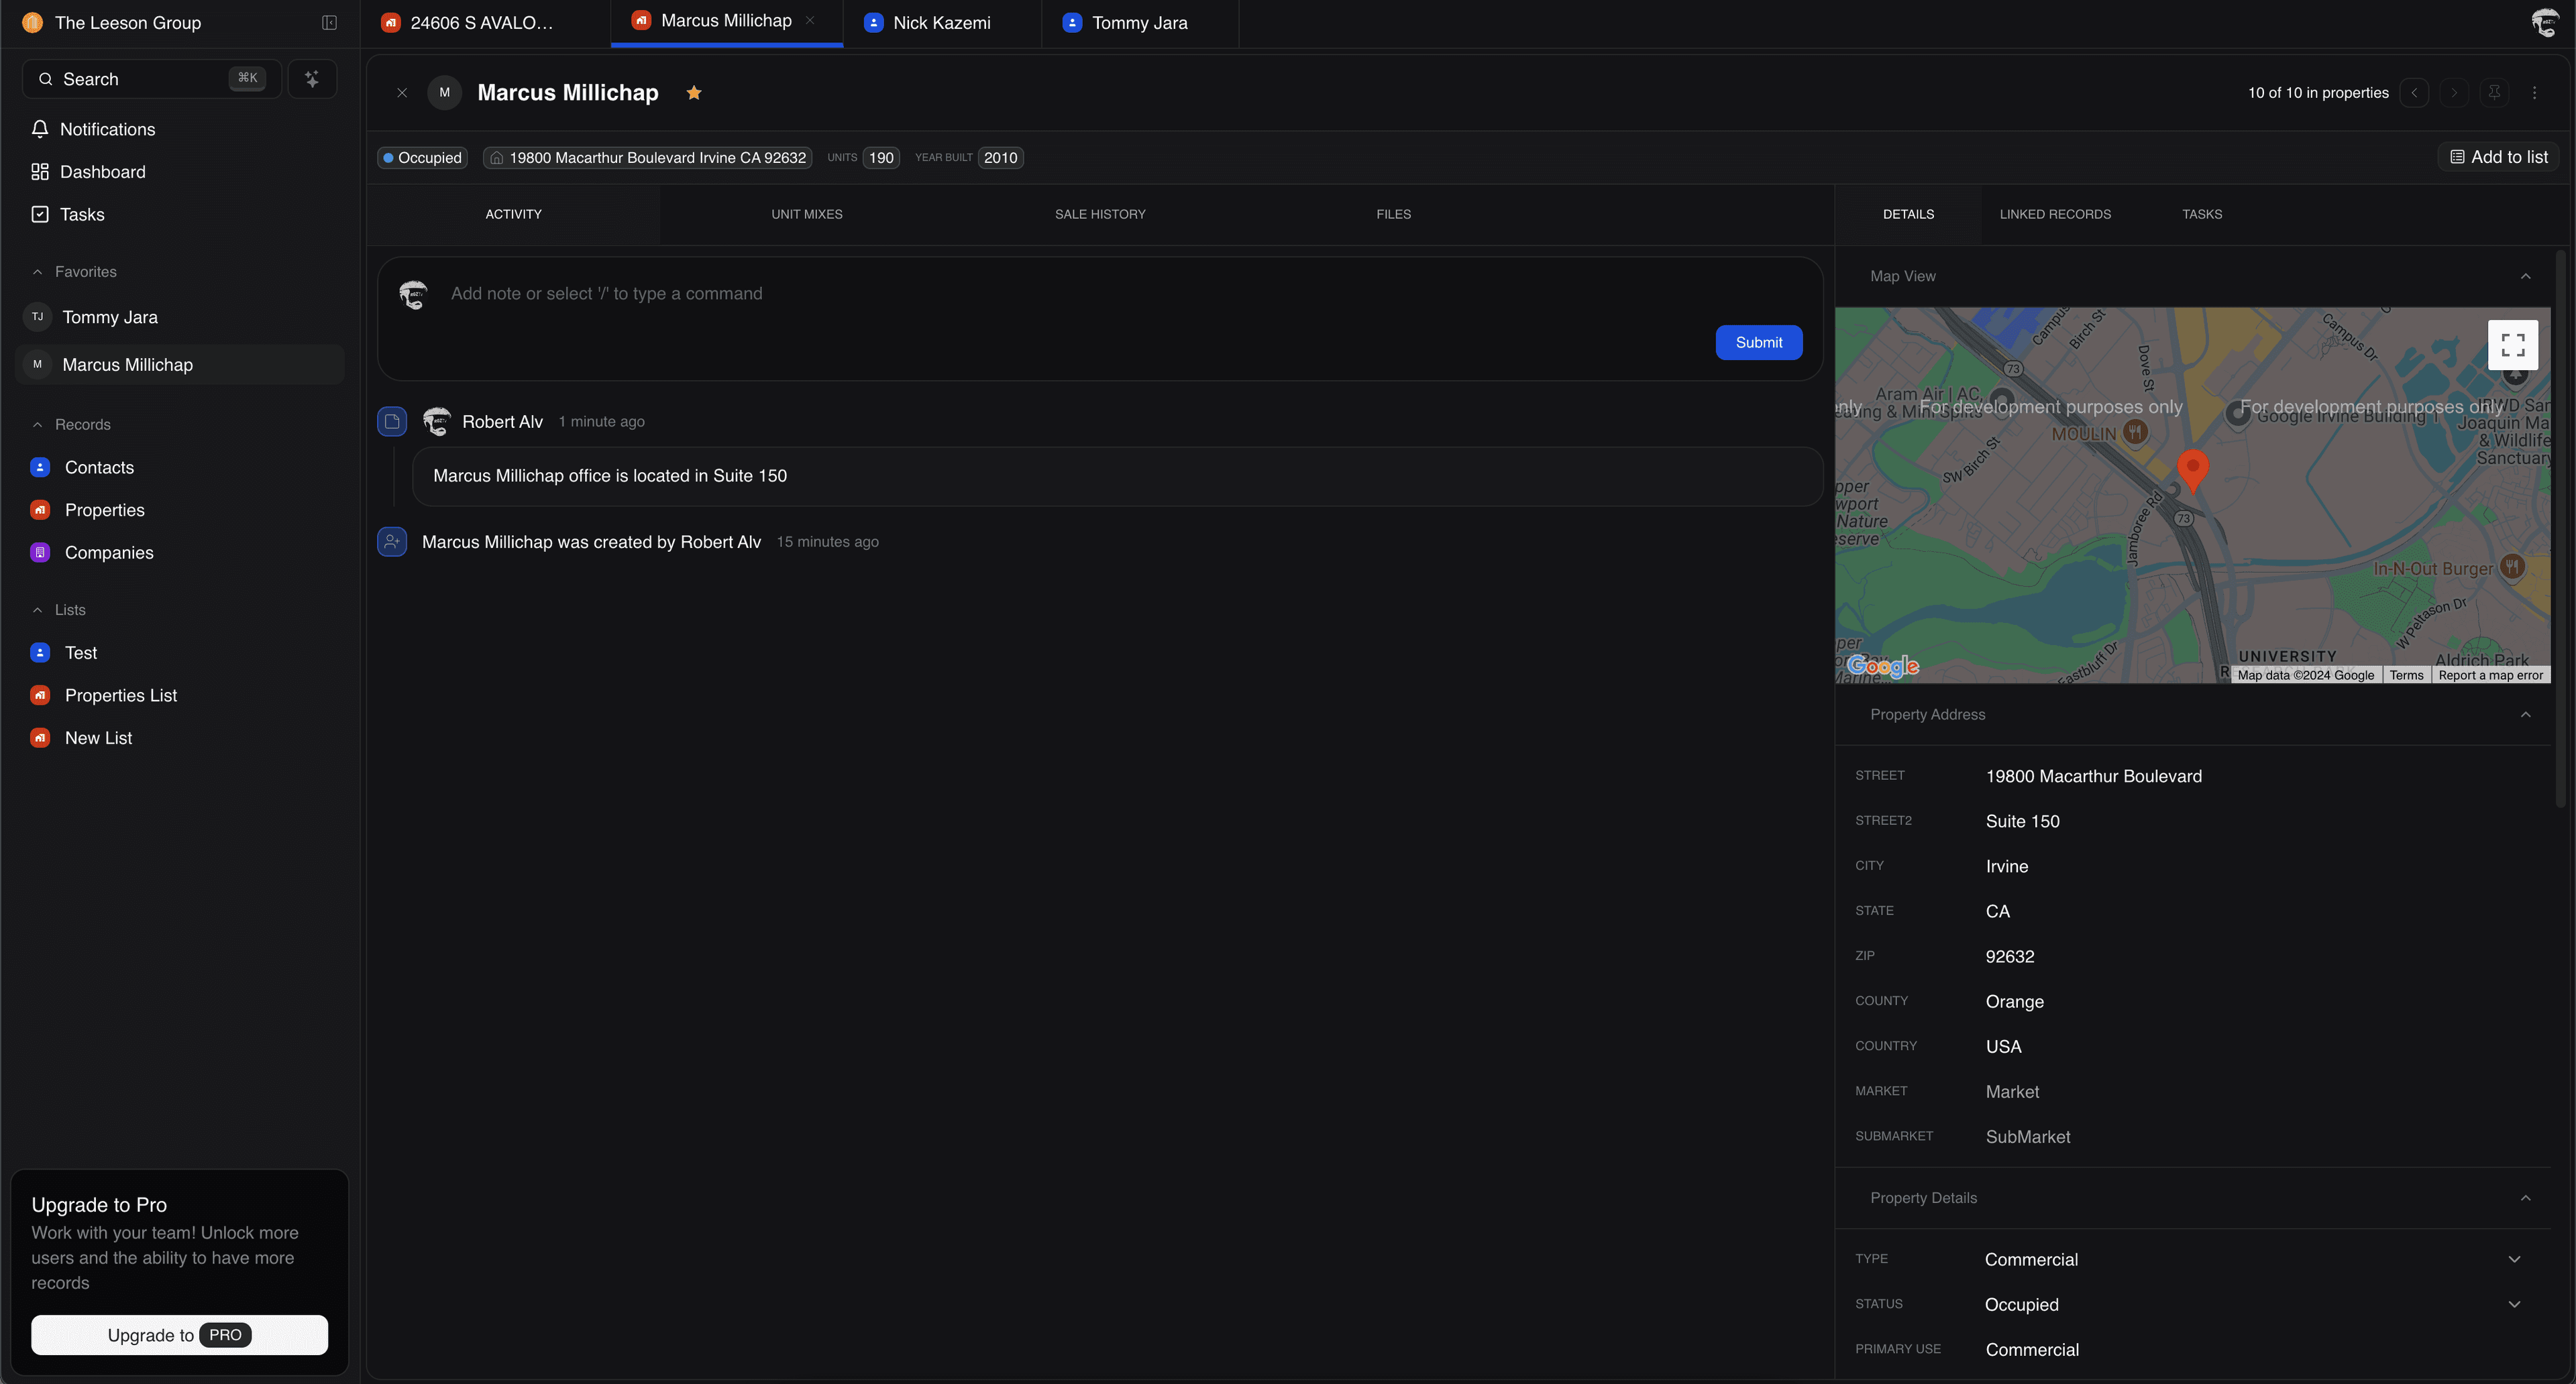Expand the map to fullscreen

pos(2512,345)
